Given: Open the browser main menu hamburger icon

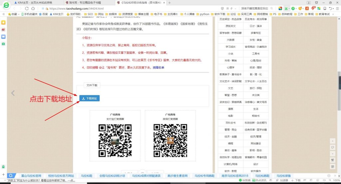Looking at the screenshot, I should coord(337,8).
